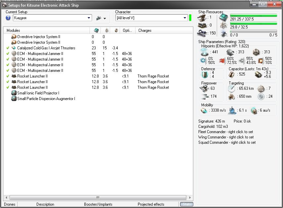Click the turret firepower icon showing 63
This screenshot has width=283, height=208.
coord(204,88)
